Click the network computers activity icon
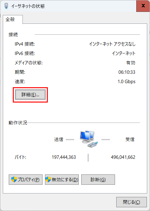Image resolution: width=150 pixels, height=211 pixels. click(89, 139)
